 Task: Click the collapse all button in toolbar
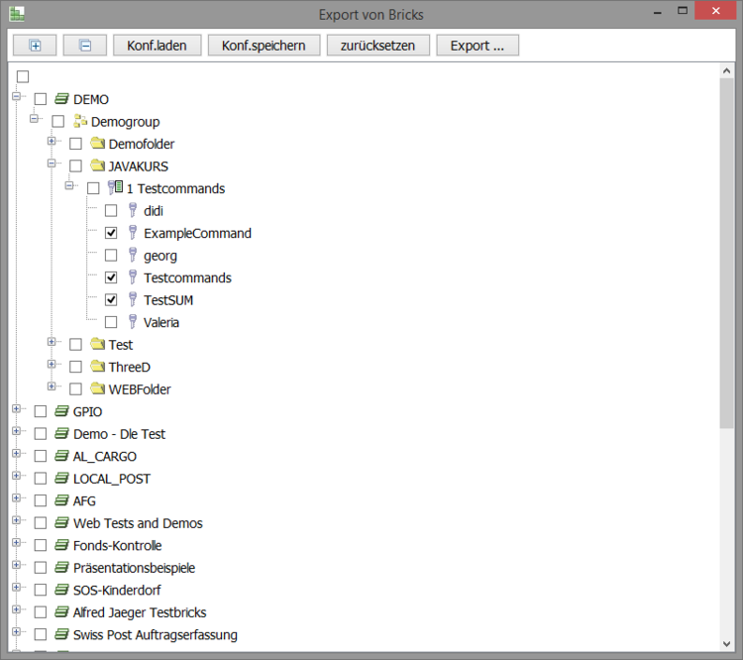85,46
